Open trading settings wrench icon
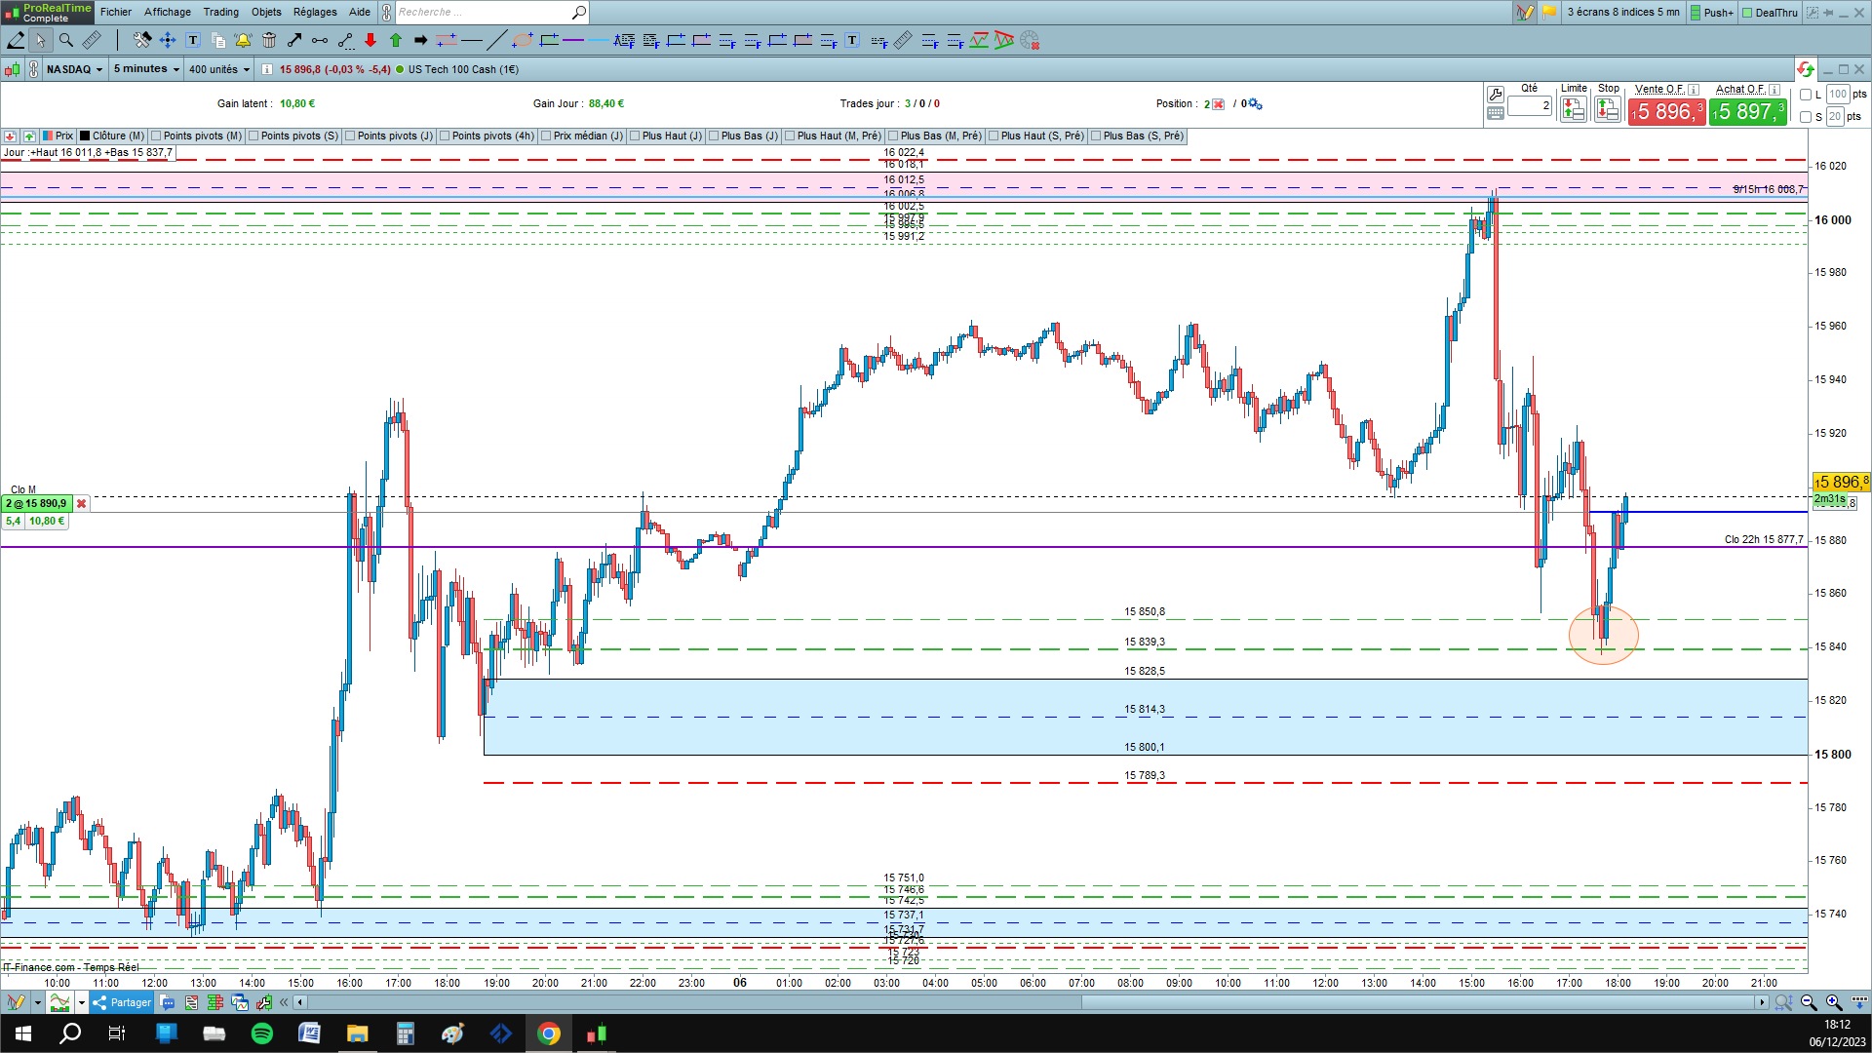 (x=1495, y=95)
